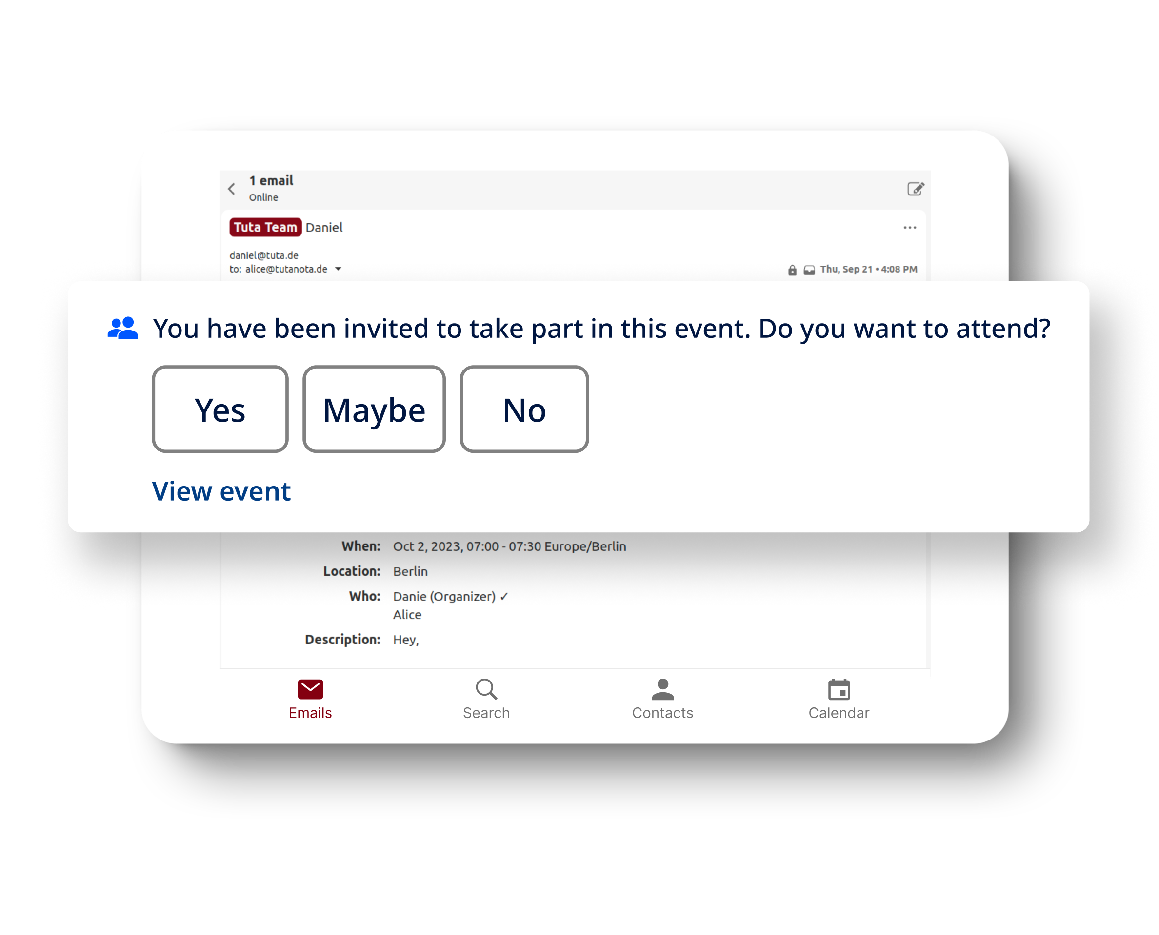Click the lock/encryption status icon
The width and height of the screenshot is (1159, 935).
point(789,268)
